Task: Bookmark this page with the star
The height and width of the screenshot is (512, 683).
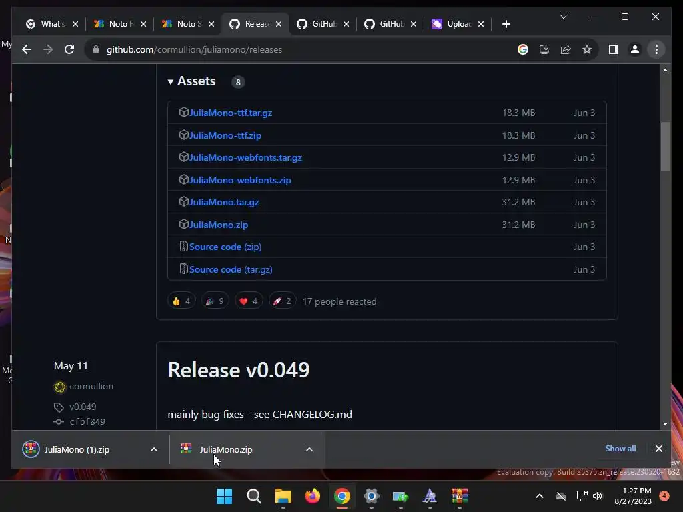Action: [587, 49]
